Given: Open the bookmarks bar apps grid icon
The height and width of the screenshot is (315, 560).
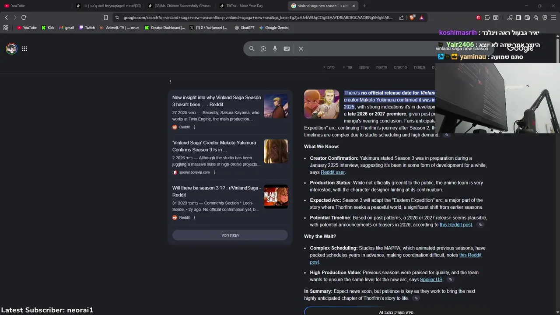Looking at the screenshot, I should point(6,28).
